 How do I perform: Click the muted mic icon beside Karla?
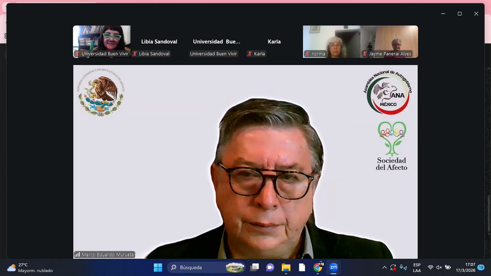coord(250,54)
